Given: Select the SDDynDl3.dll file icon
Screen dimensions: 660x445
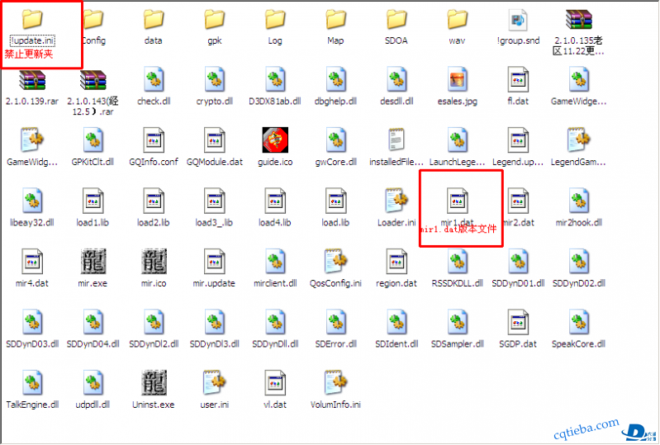Looking at the screenshot, I should point(215,322).
